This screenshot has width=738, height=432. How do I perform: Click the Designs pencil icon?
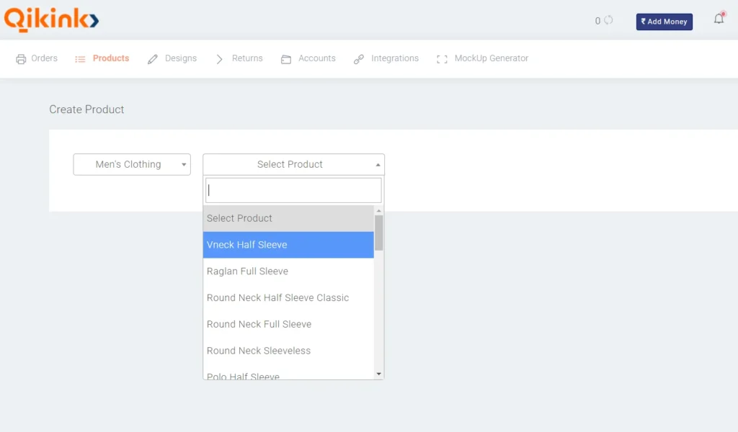coord(153,59)
